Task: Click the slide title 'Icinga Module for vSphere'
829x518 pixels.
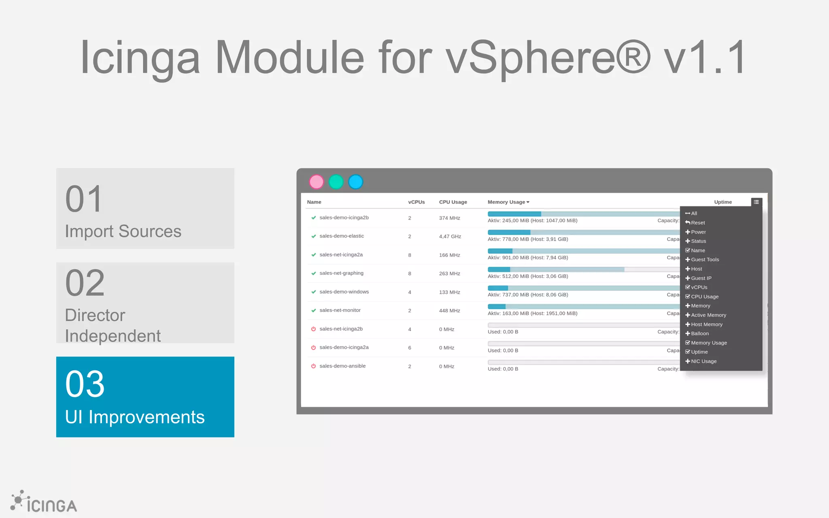Action: click(x=365, y=58)
